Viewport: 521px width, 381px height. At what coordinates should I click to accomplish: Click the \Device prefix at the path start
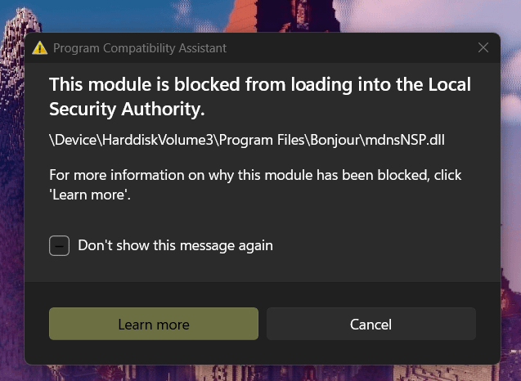tap(74, 140)
